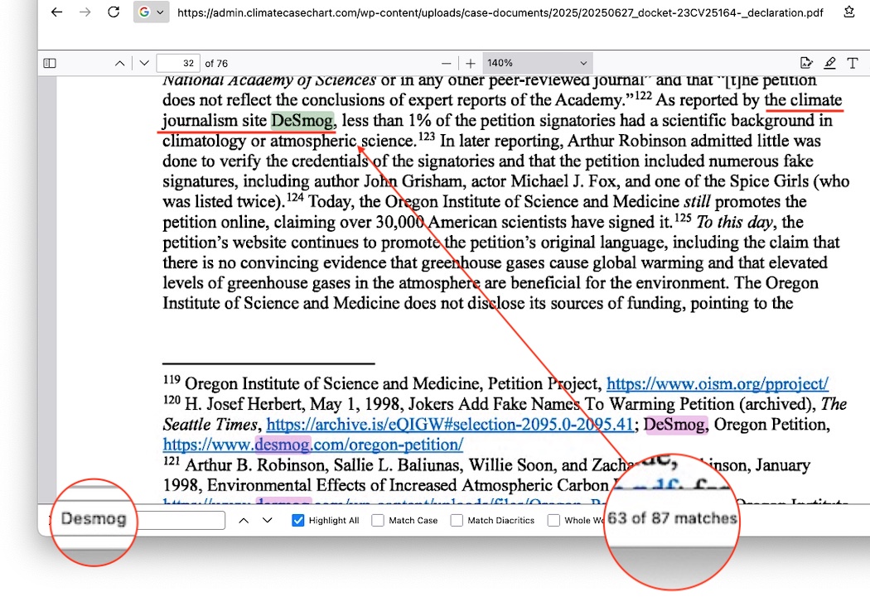This screenshot has width=870, height=611.
Task: Open the Google search engine dropdown
Action: [151, 12]
